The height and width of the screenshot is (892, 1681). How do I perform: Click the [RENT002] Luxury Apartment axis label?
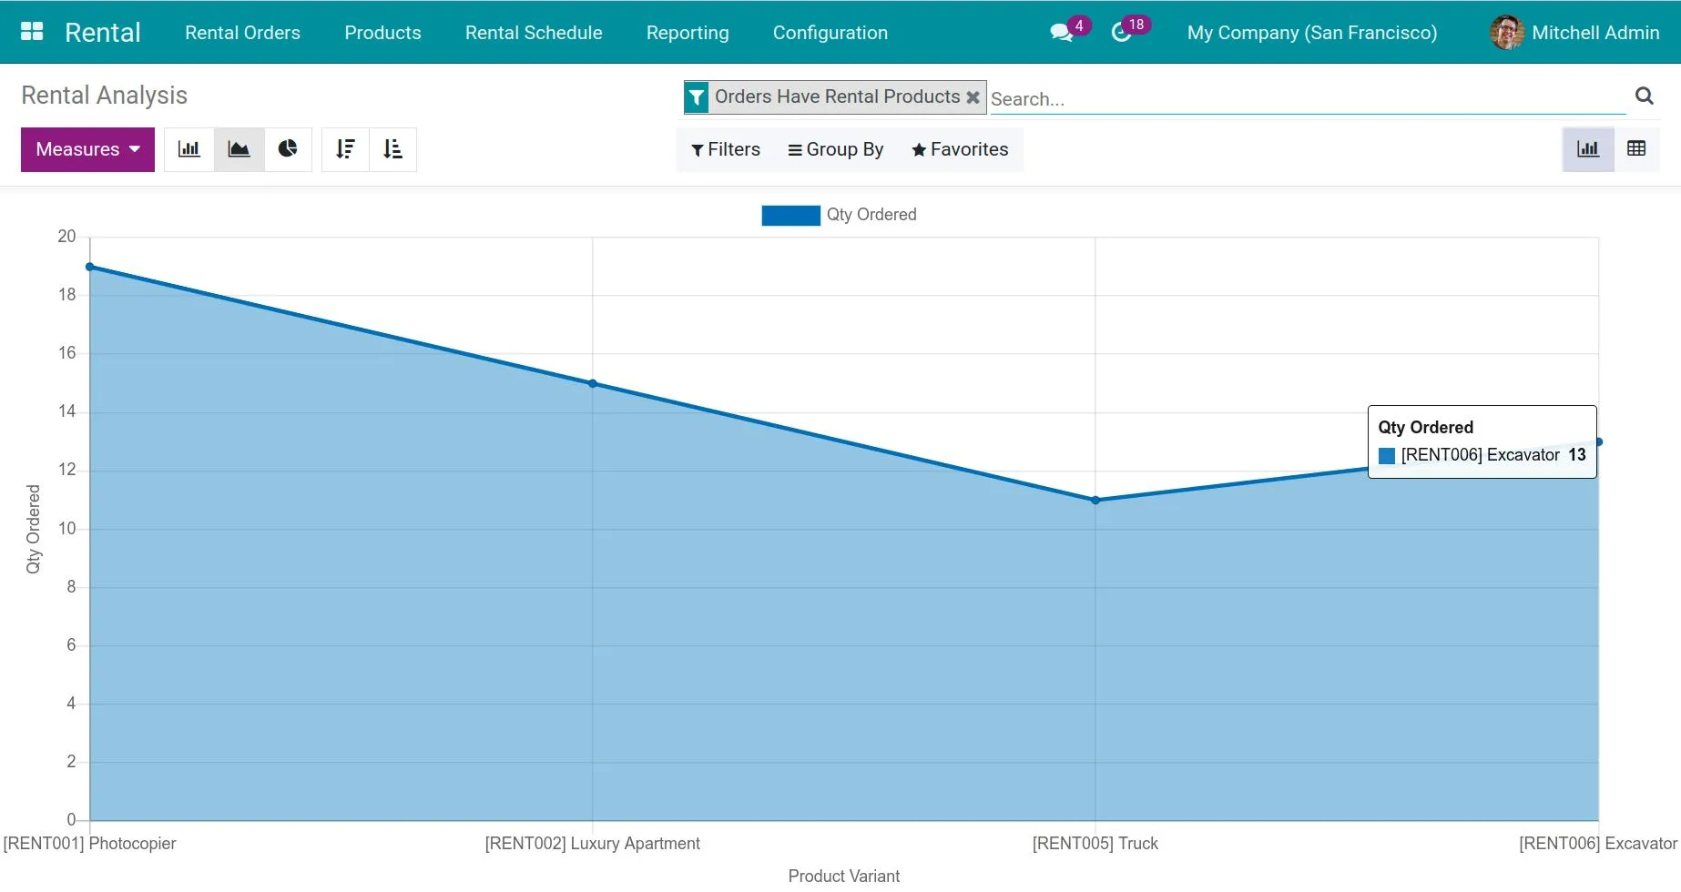point(593,844)
